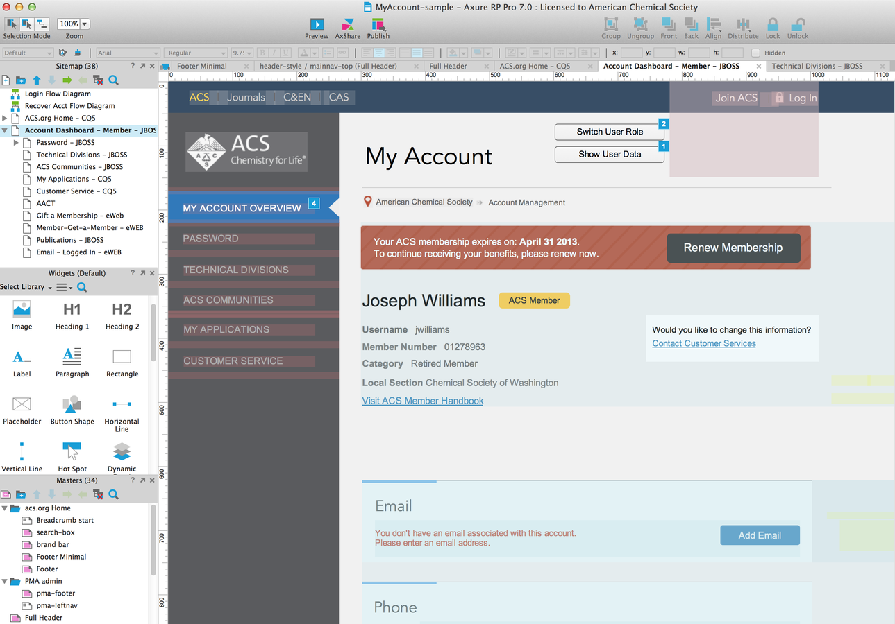This screenshot has height=624, width=895.
Task: Click the x position input field
Action: 632,53
